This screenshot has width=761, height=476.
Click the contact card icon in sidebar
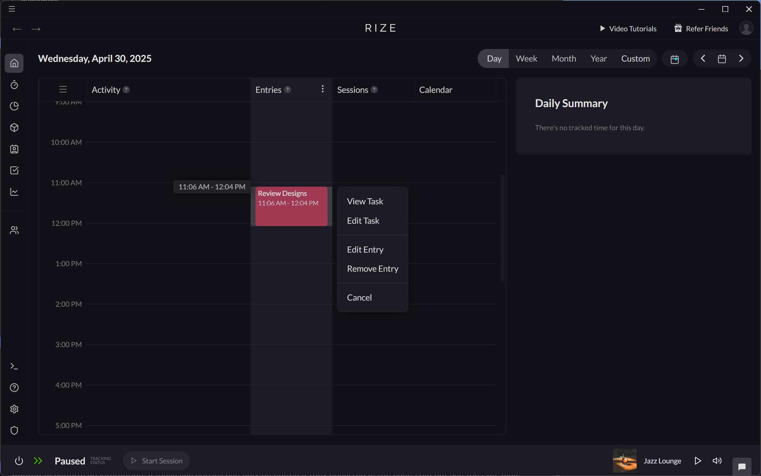pos(14,149)
